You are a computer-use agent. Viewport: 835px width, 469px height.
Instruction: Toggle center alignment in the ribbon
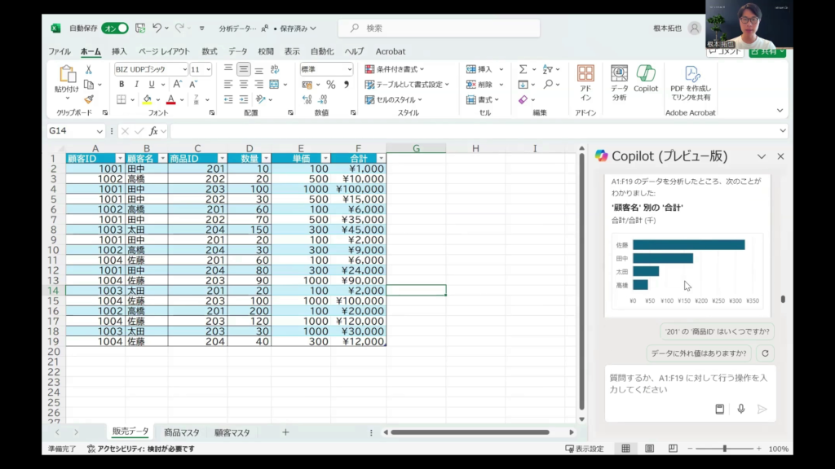tap(243, 85)
